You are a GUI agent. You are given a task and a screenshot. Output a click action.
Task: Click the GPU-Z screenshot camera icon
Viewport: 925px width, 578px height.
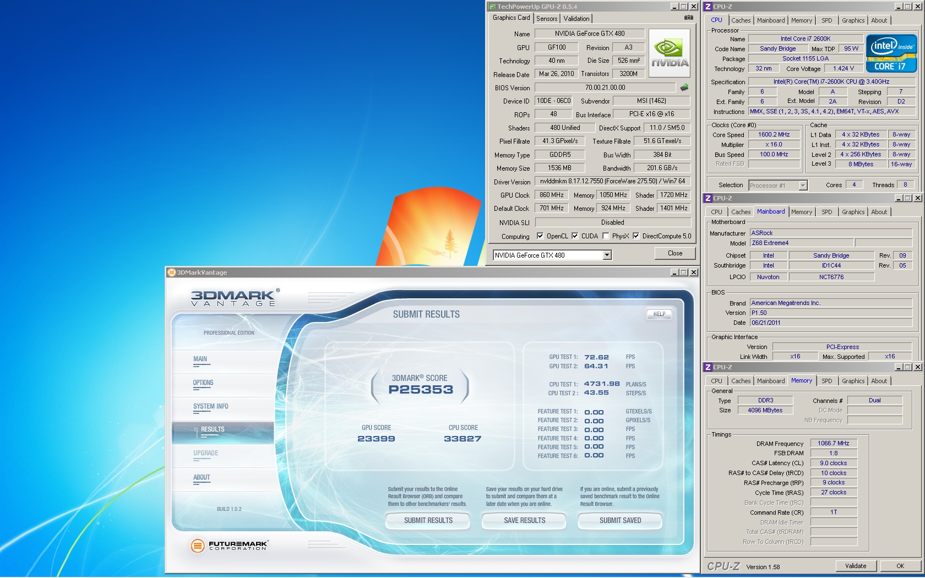point(688,18)
